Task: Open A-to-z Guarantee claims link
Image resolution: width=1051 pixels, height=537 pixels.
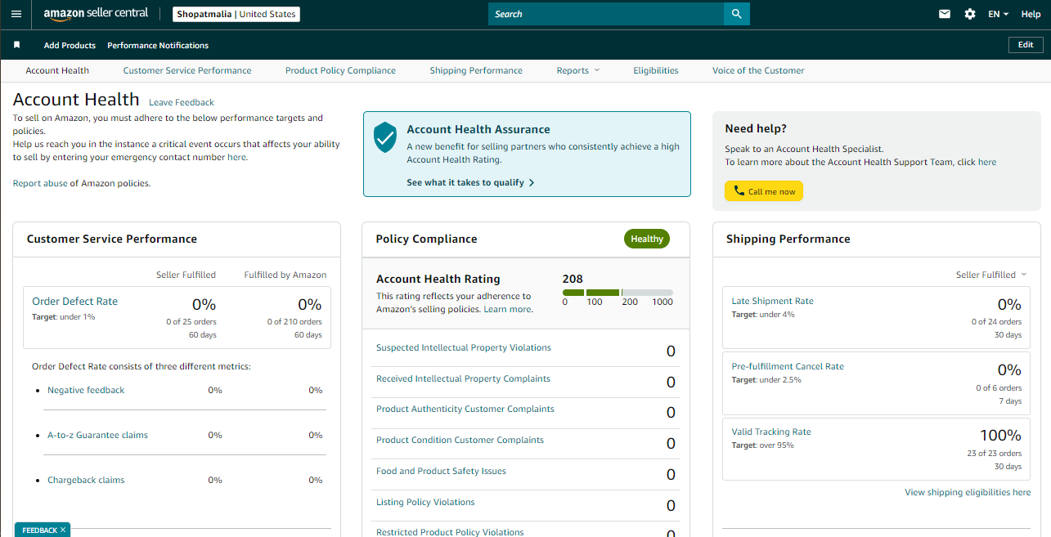Action: click(x=97, y=435)
